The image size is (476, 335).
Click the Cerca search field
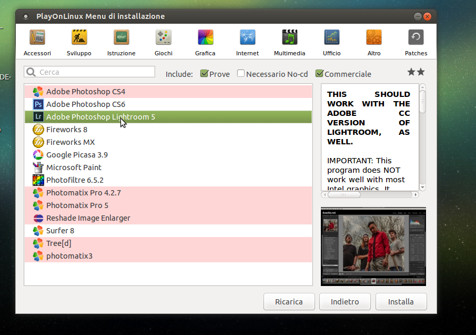click(89, 72)
